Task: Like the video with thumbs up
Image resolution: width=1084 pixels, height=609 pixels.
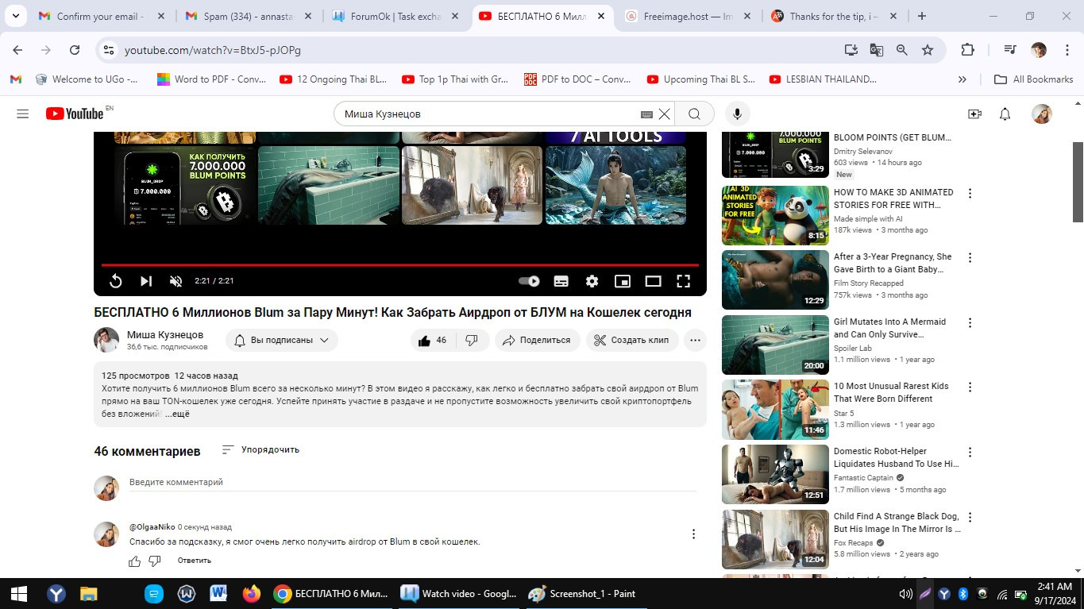Action: tap(433, 340)
